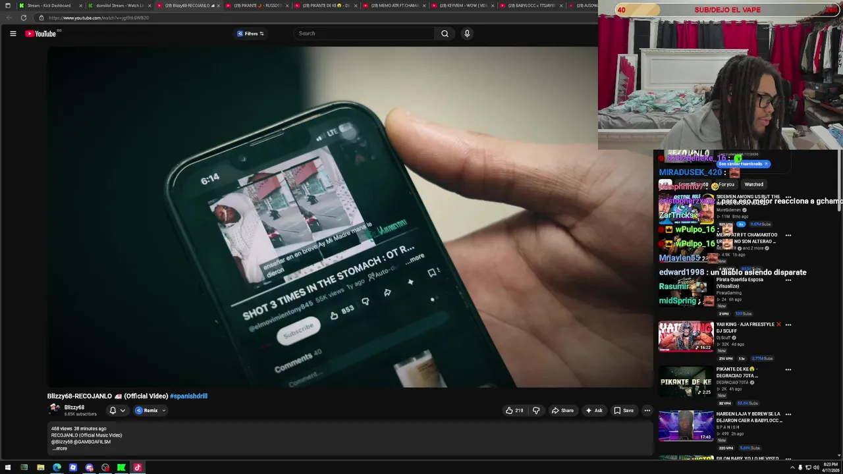
Task: Switch to PIKANTE RUSSO17 browser tab
Action: pos(258,5)
